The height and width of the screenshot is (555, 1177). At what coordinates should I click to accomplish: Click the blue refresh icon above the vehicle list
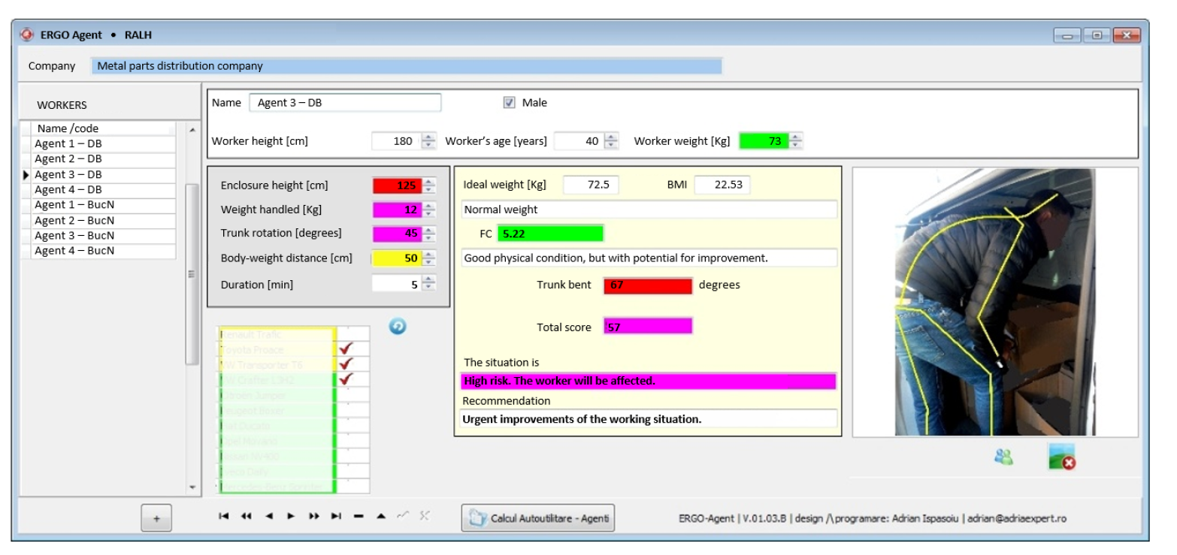pyautogui.click(x=398, y=326)
